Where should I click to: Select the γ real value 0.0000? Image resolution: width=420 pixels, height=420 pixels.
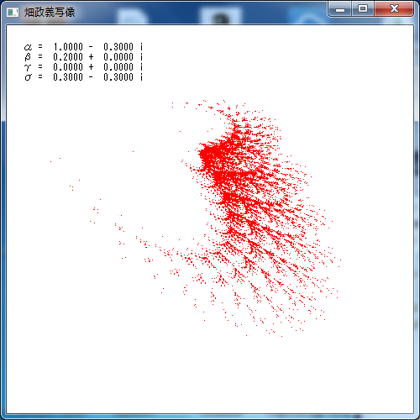coord(68,67)
